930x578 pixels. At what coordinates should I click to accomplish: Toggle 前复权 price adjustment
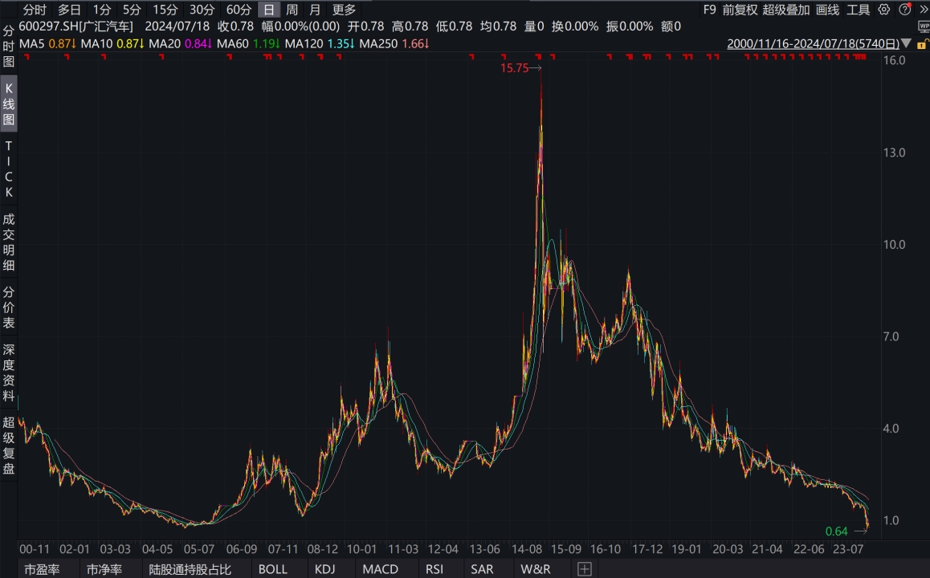tap(739, 10)
